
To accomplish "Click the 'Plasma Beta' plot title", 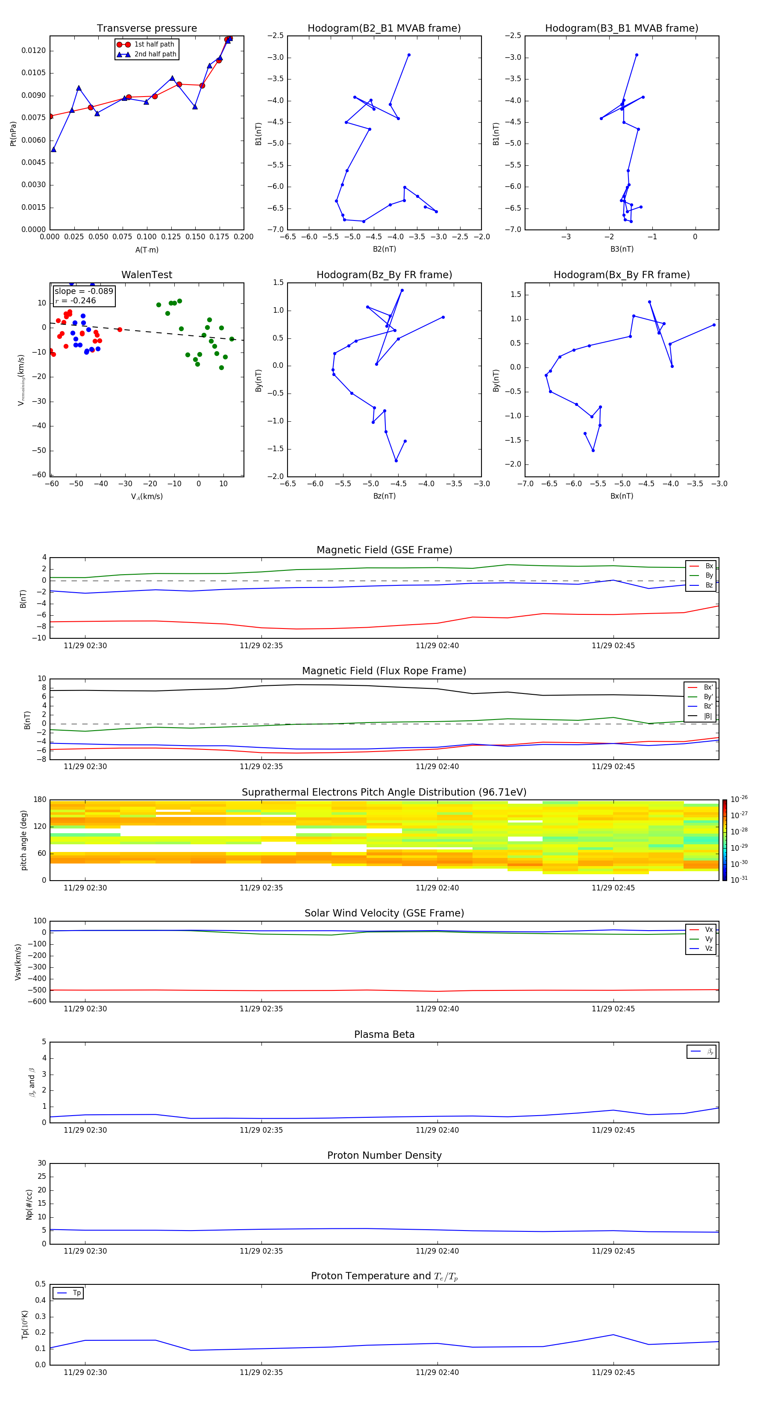I will tap(384, 1034).
